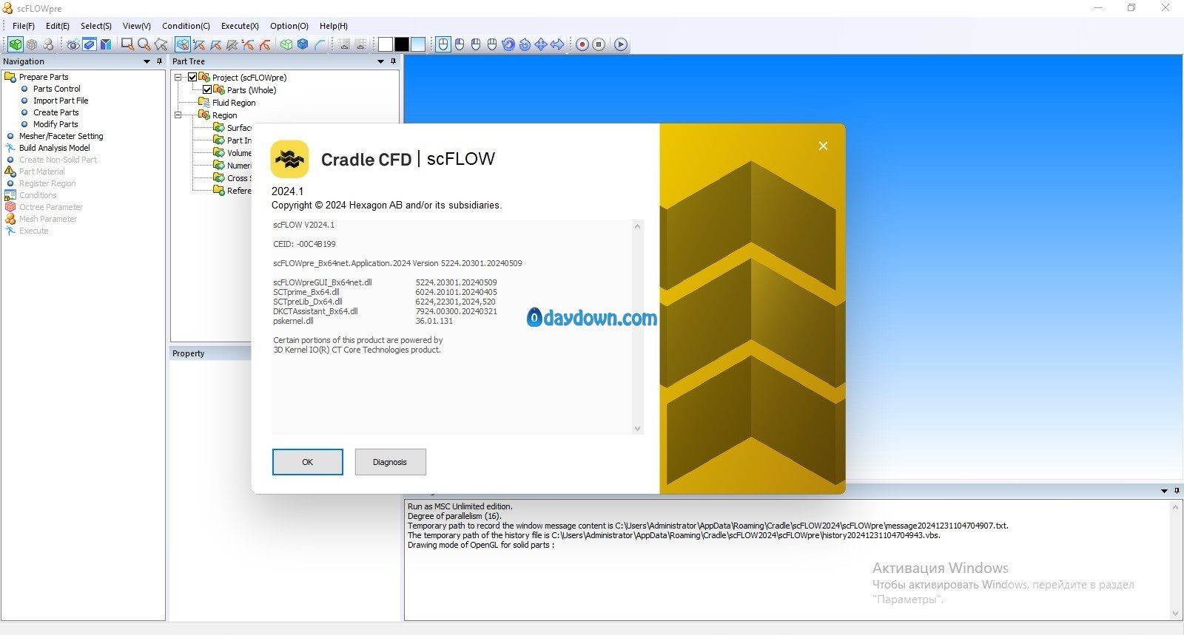Collapse the Project (scFLOWpre) tree node
Screen dimensions: 1184x635
click(178, 77)
